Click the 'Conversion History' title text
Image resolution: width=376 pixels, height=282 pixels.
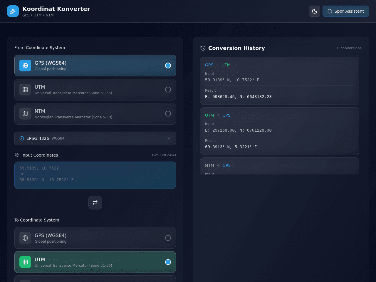(x=236, y=48)
